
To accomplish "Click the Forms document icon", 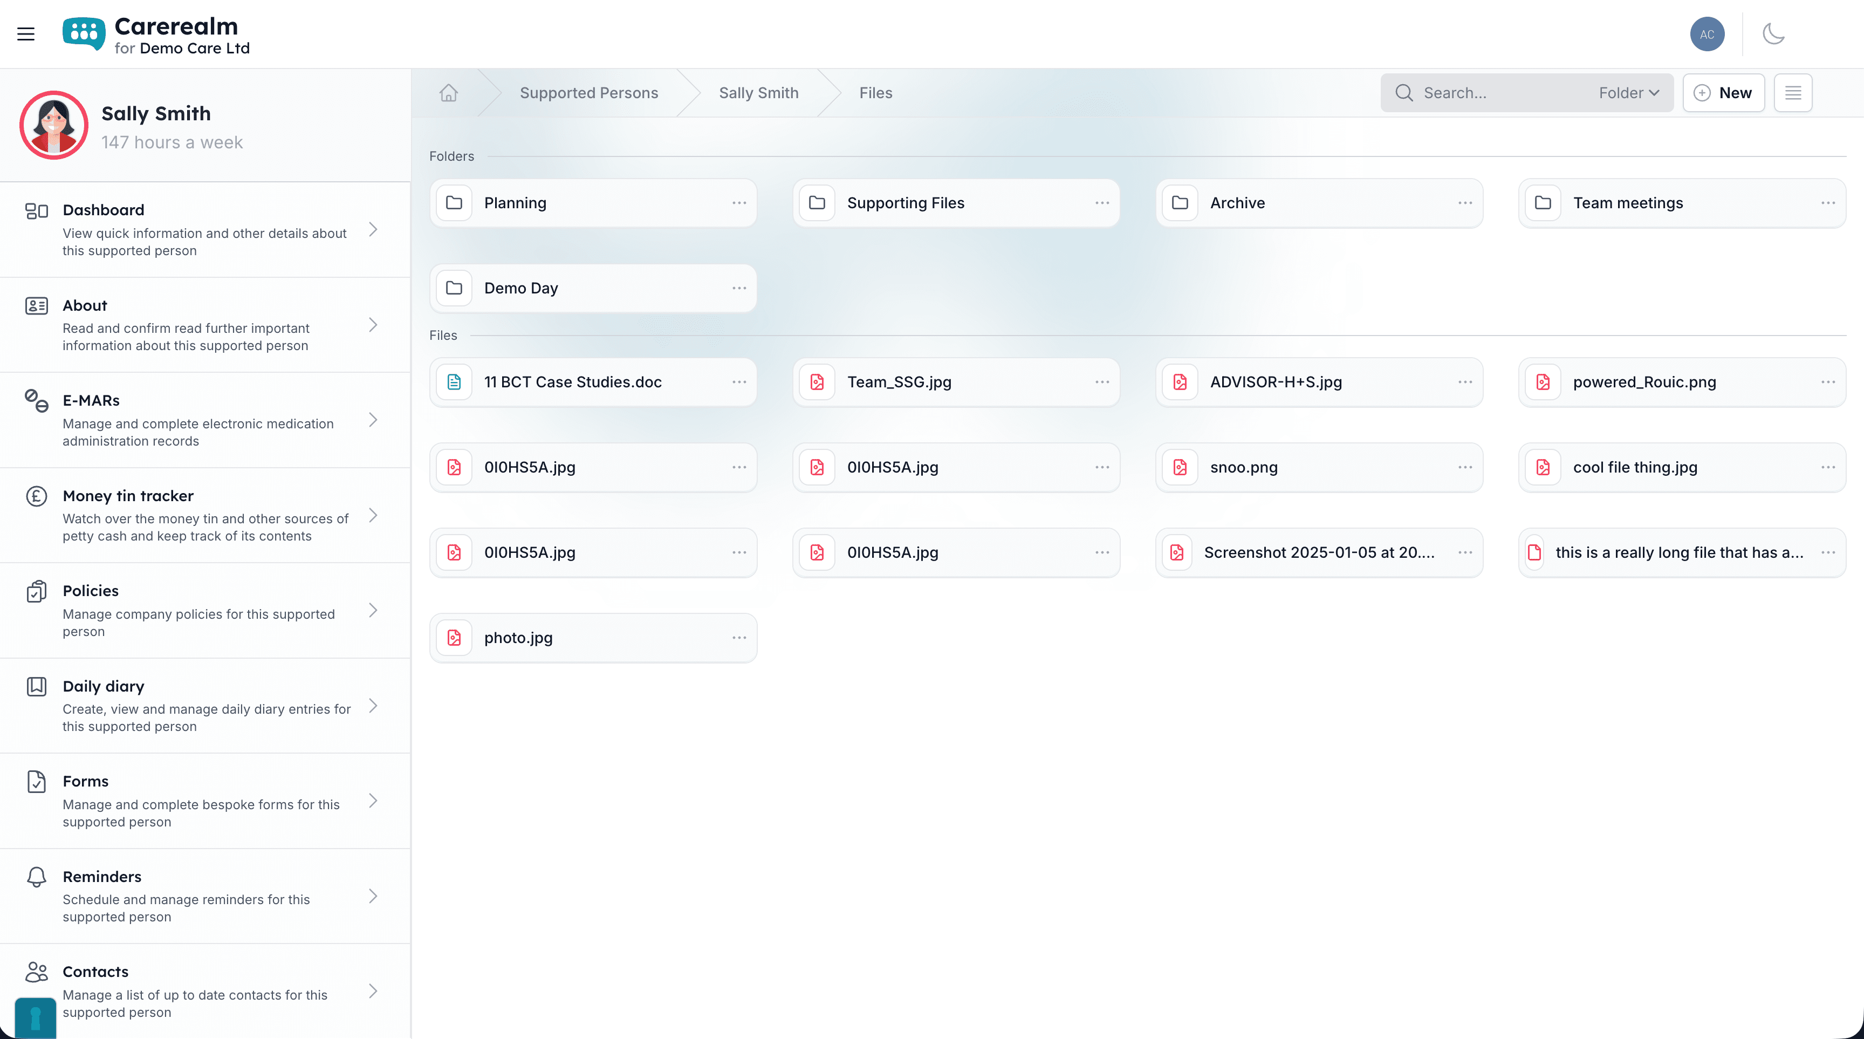I will click(36, 782).
